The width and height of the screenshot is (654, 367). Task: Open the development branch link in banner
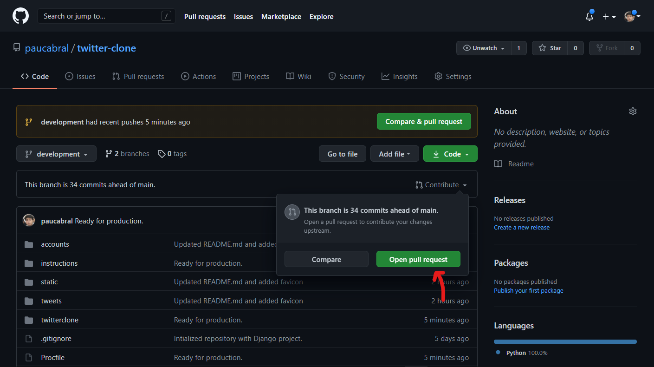(x=62, y=122)
